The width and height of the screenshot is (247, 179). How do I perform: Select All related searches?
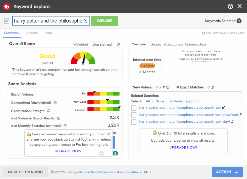[x=148, y=101]
